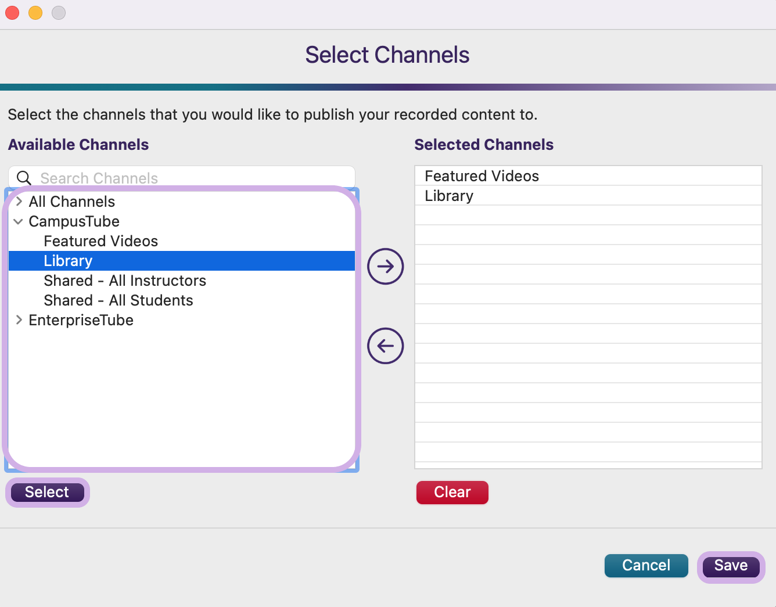Click the Select button
The width and height of the screenshot is (776, 607).
47,492
